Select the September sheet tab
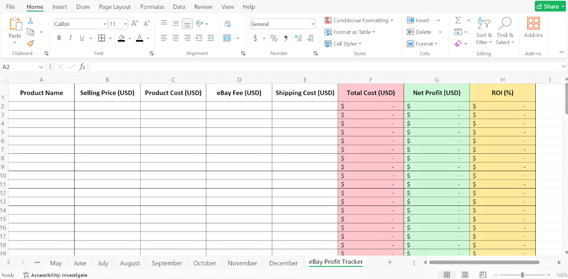Screen dimensions: 568x279 [x=167, y=263]
